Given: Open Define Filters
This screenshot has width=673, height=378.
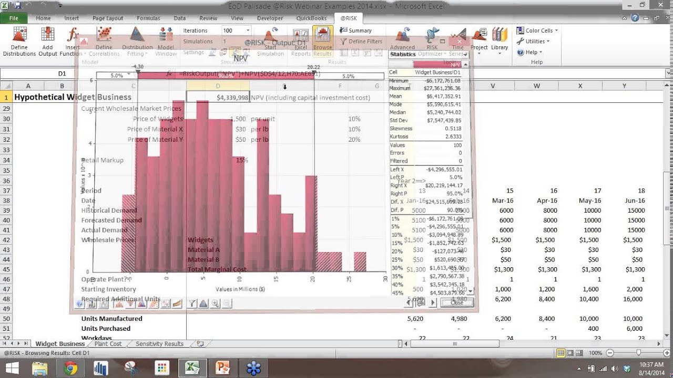Looking at the screenshot, I should 361,41.
